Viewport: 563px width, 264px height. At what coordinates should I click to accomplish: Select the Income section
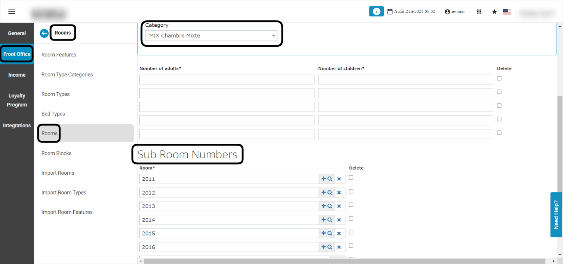[x=17, y=75]
